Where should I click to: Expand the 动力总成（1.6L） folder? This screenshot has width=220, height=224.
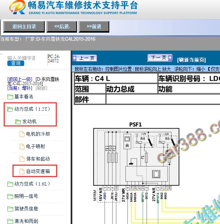(32, 184)
